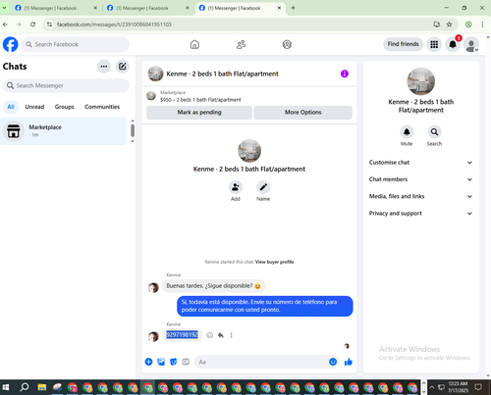
Task: Open Windows Start menu
Action: (6, 387)
